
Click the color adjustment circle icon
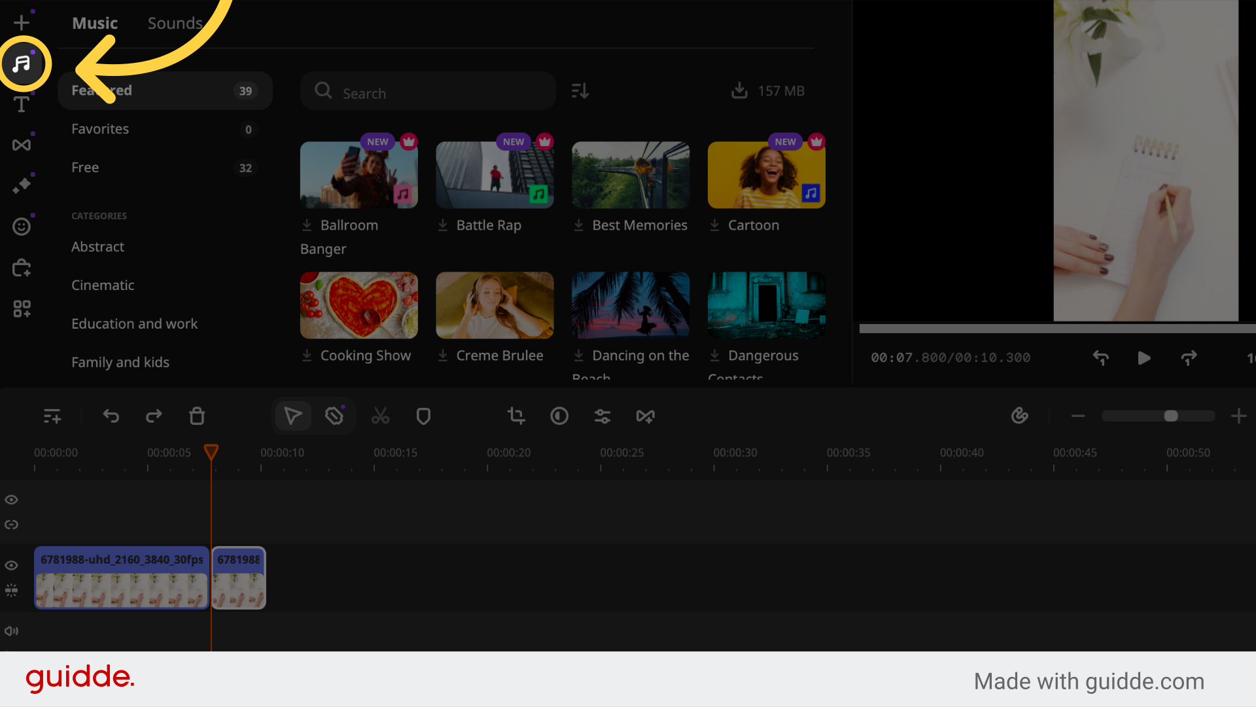coord(559,416)
